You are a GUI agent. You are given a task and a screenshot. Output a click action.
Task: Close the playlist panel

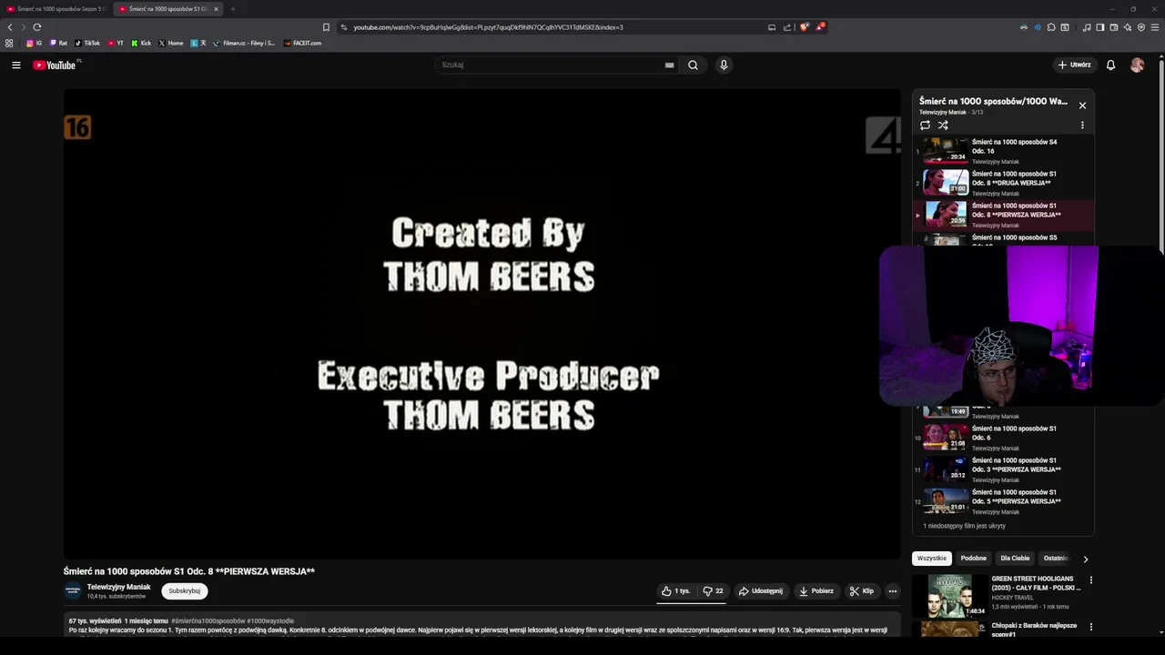pyautogui.click(x=1082, y=106)
